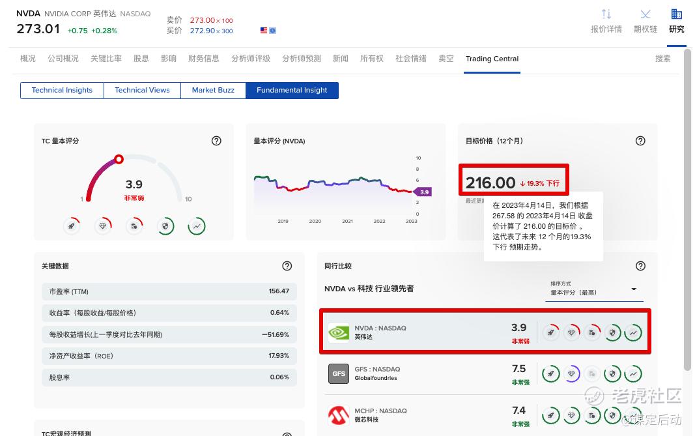Open help for TC 量本评分 card
The image size is (695, 436).
(216, 141)
